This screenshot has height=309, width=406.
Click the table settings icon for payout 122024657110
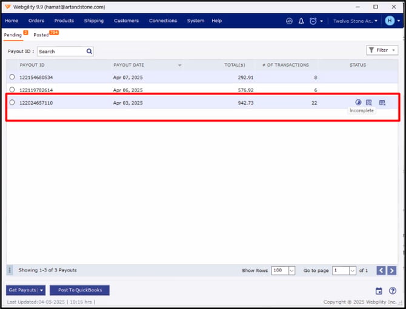point(382,103)
